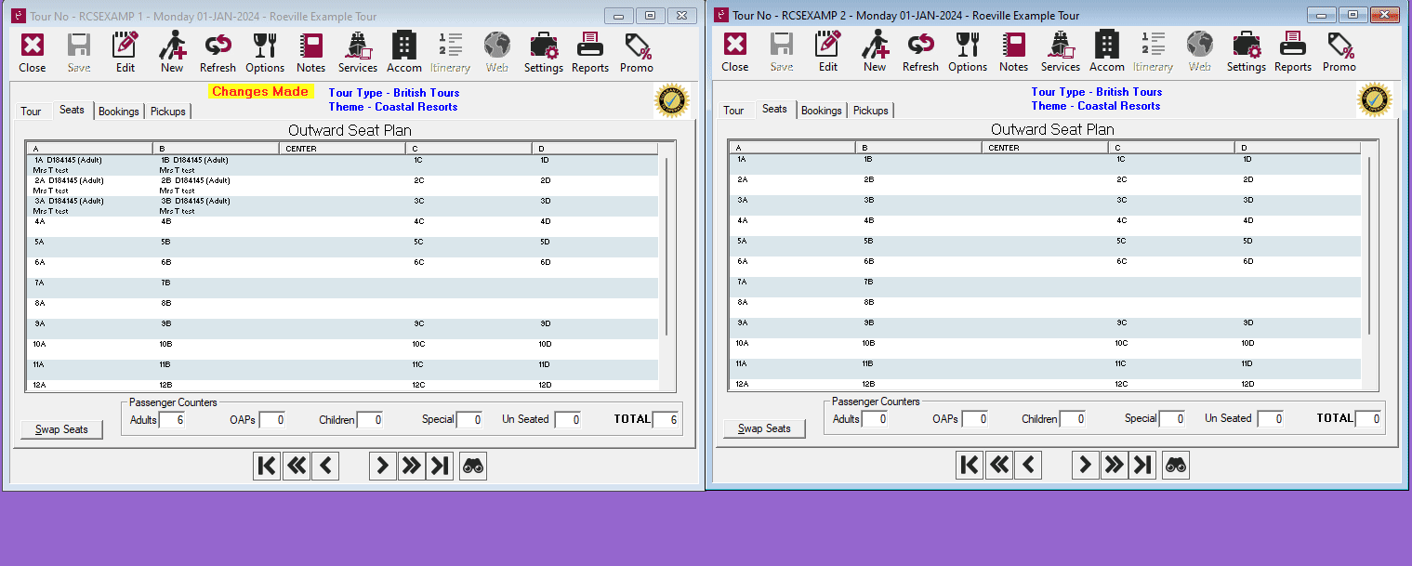Click the CENTER column header in RCSEXAMP 1 window
Viewport: 1412px width, 566px height.
pos(343,149)
